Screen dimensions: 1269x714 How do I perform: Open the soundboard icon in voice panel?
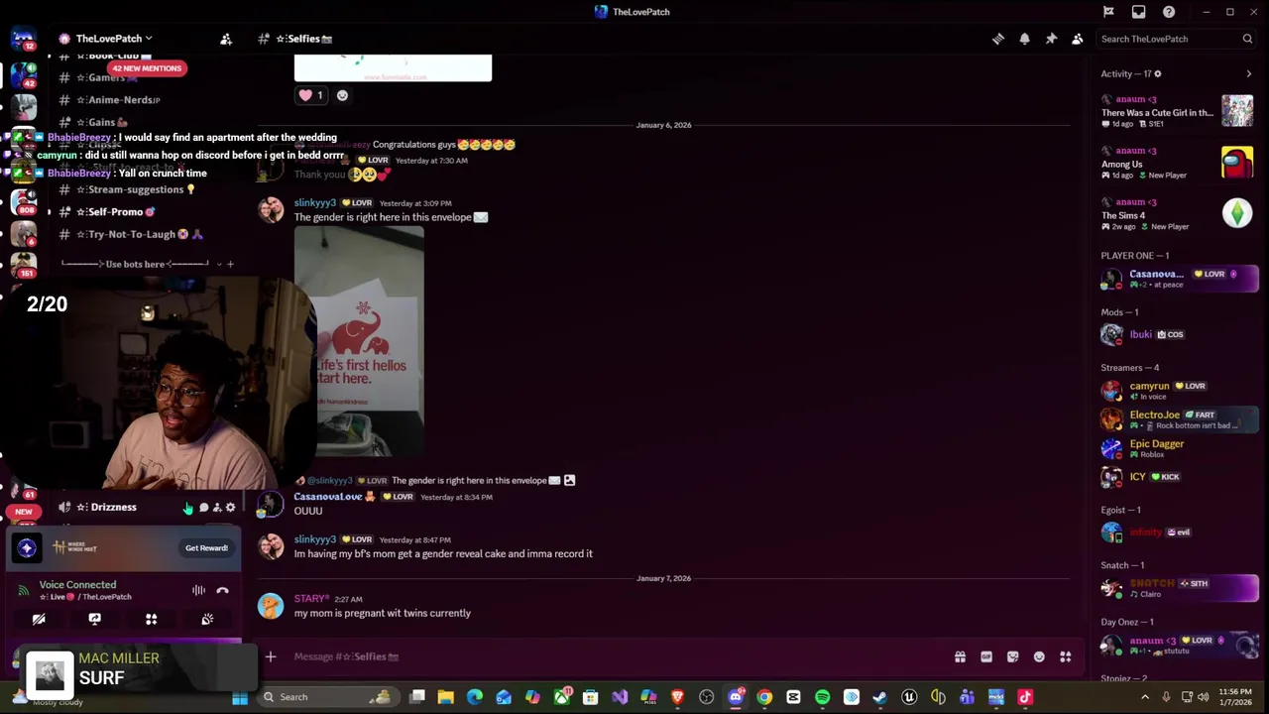coord(207,619)
